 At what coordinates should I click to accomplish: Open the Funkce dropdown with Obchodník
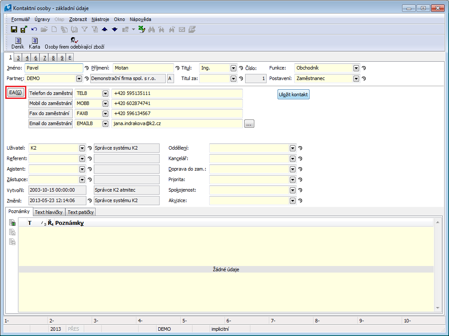point(356,68)
